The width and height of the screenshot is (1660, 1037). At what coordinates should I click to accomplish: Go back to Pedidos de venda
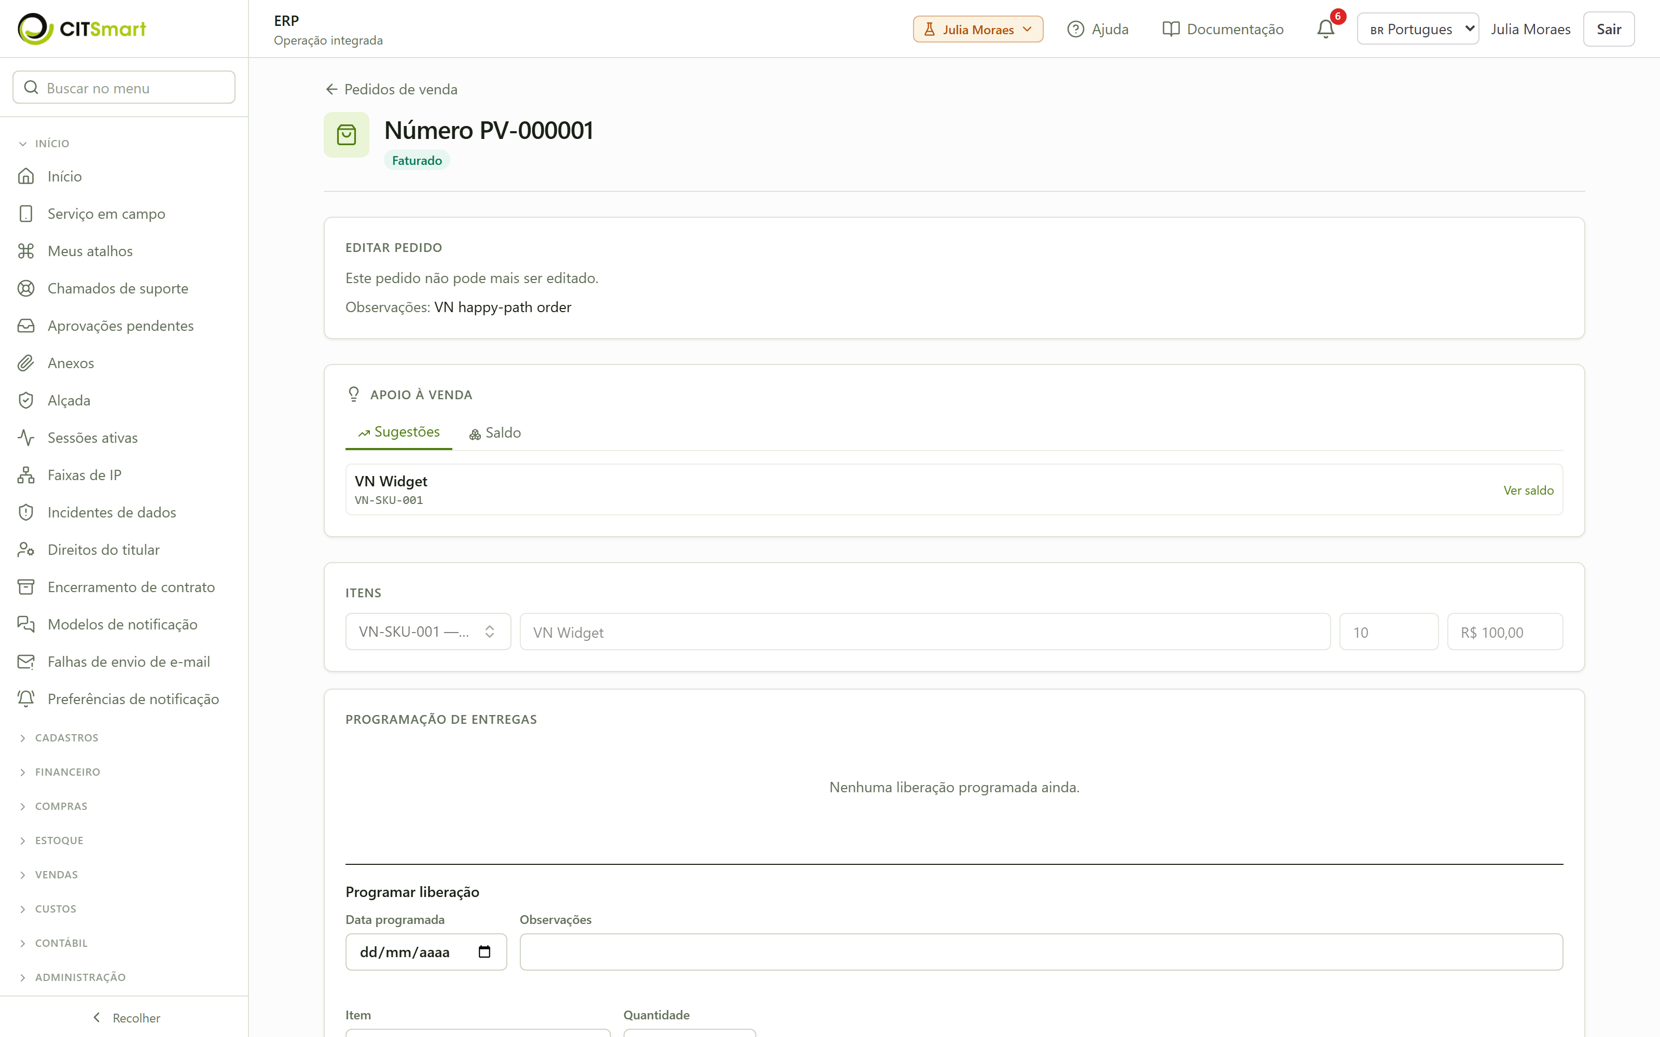(x=391, y=89)
